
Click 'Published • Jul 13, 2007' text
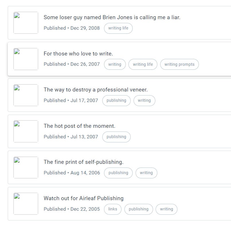tap(71, 137)
